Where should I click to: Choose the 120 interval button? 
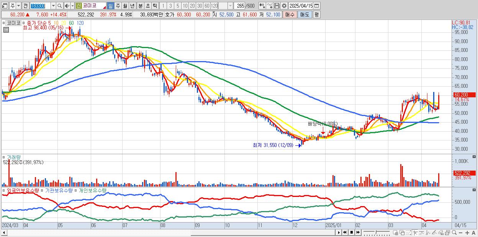point(214,6)
